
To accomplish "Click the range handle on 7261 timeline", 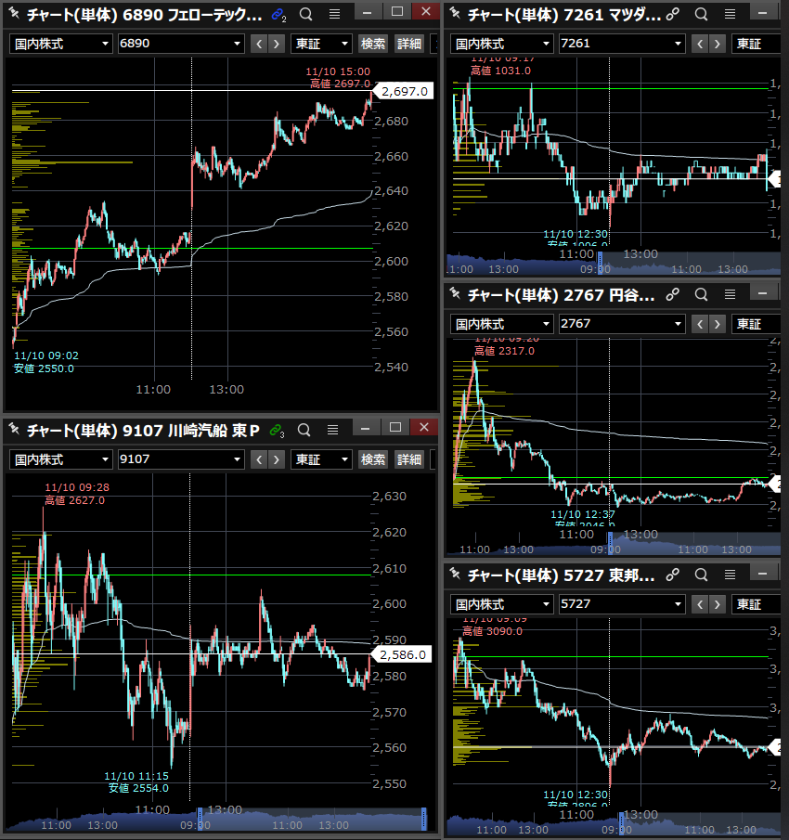I will (x=600, y=262).
